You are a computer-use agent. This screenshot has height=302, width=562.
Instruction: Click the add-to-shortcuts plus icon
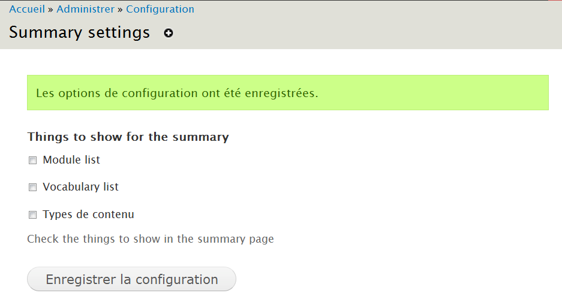(169, 33)
